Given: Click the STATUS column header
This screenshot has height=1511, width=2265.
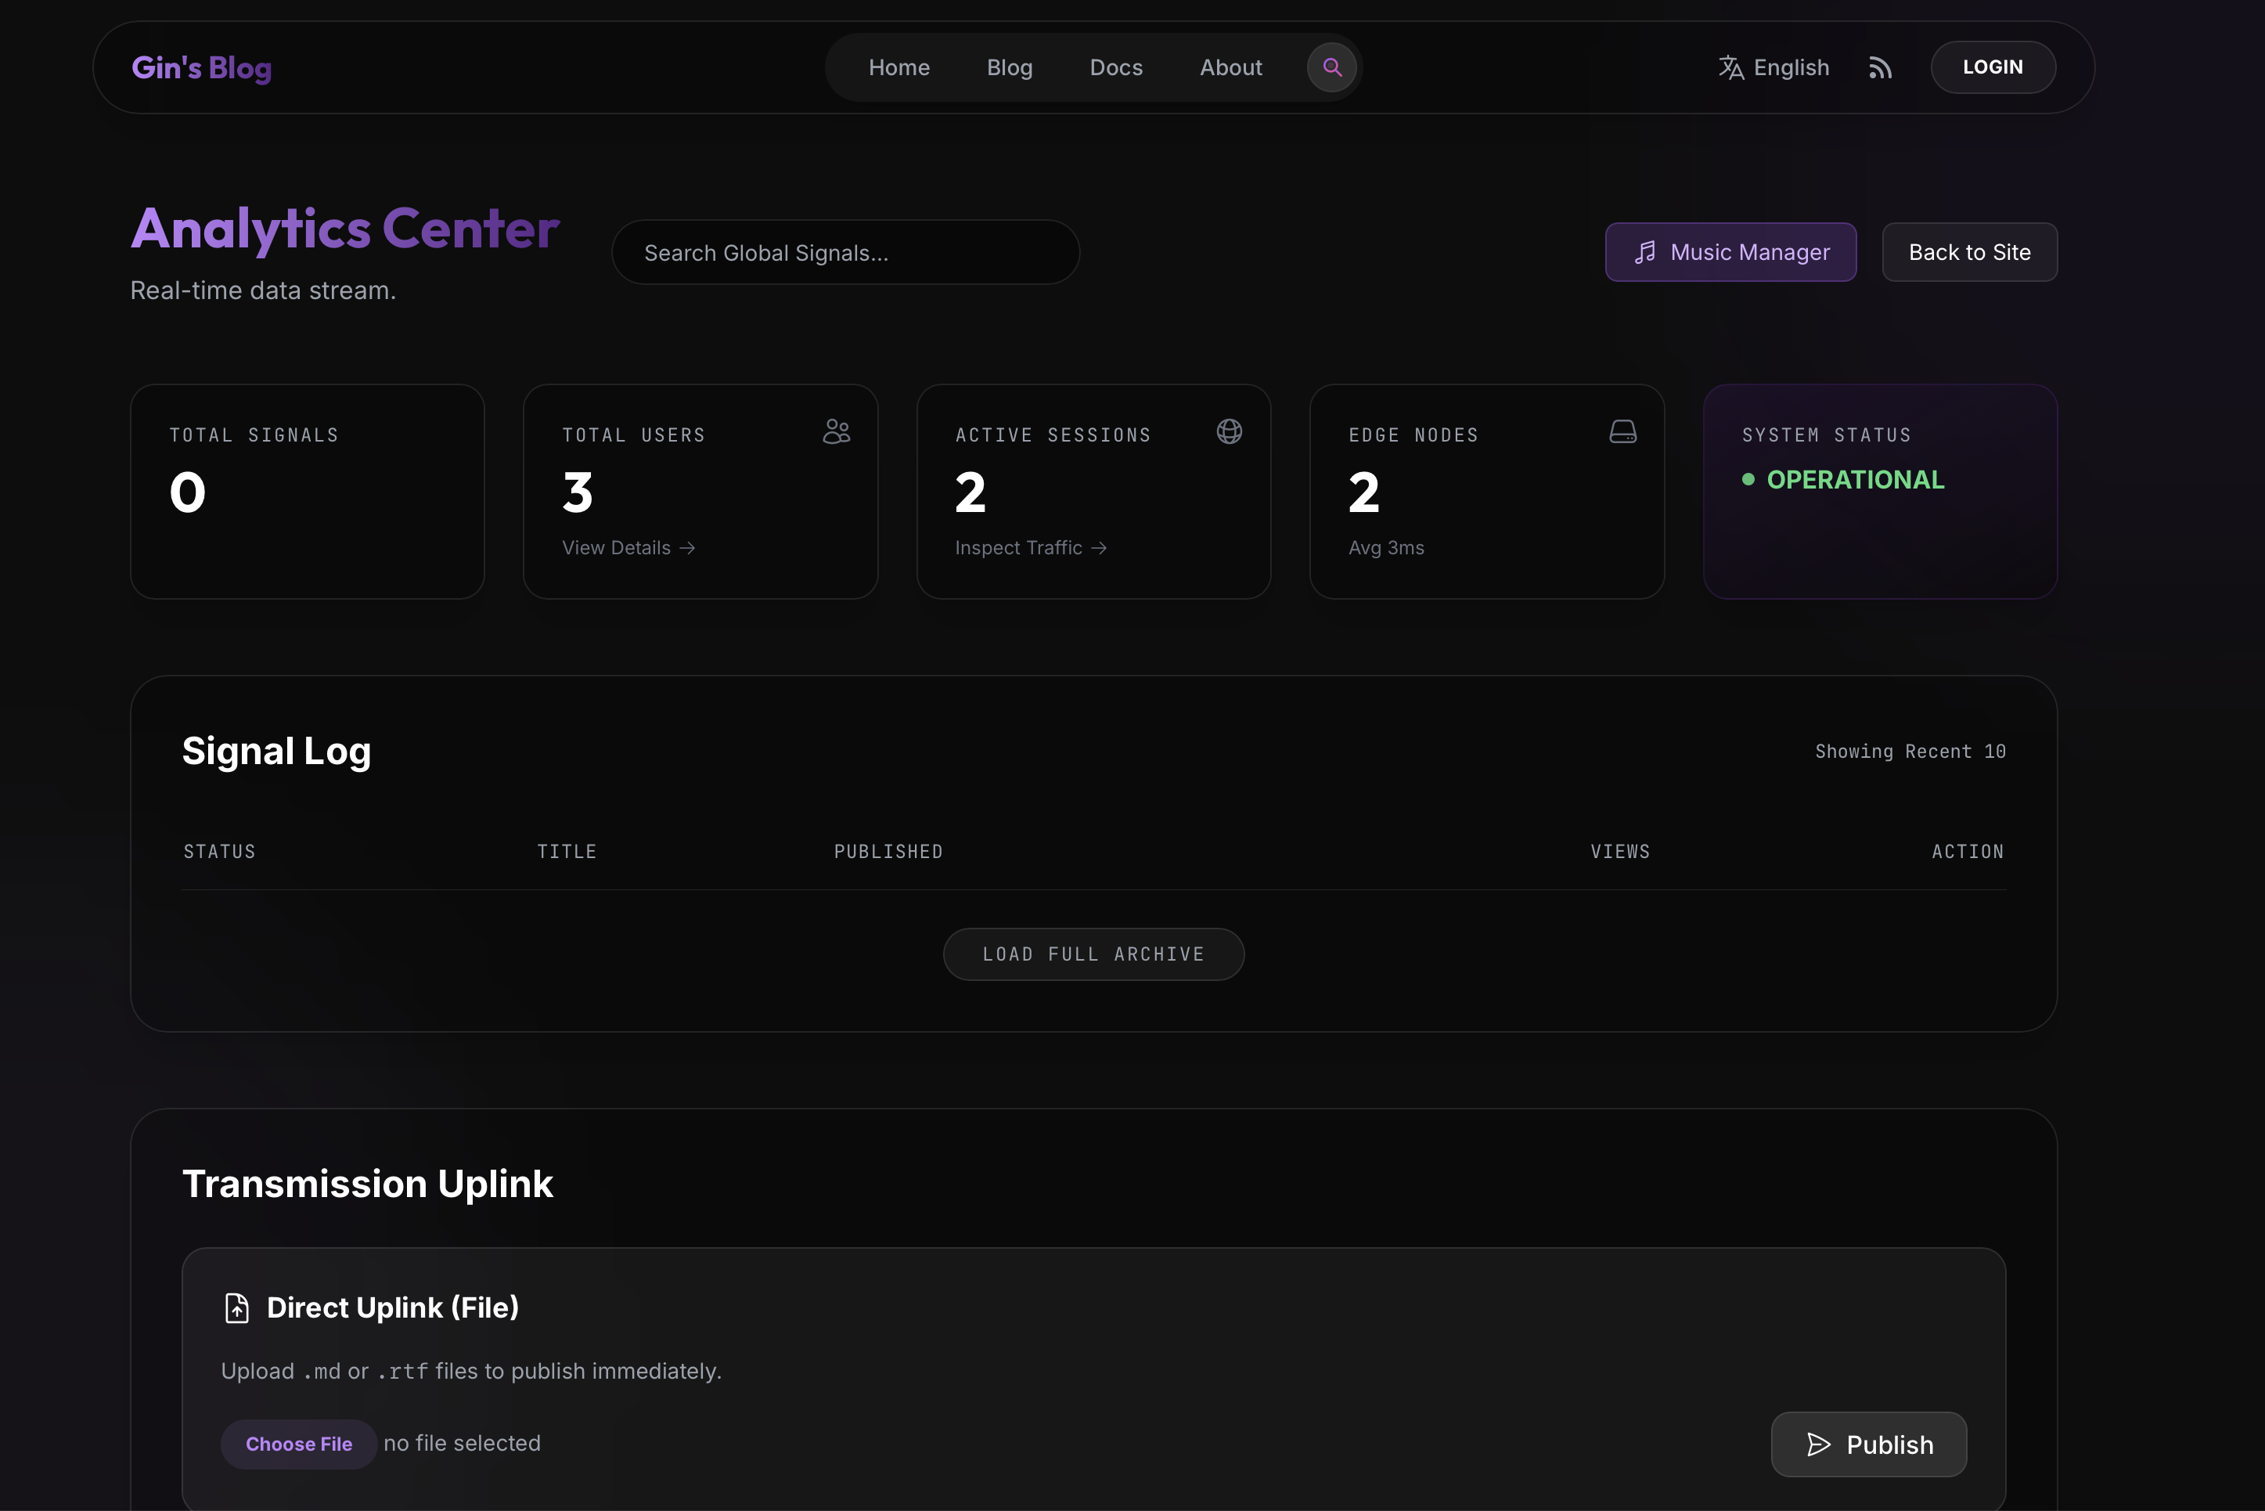Looking at the screenshot, I should pos(220,852).
